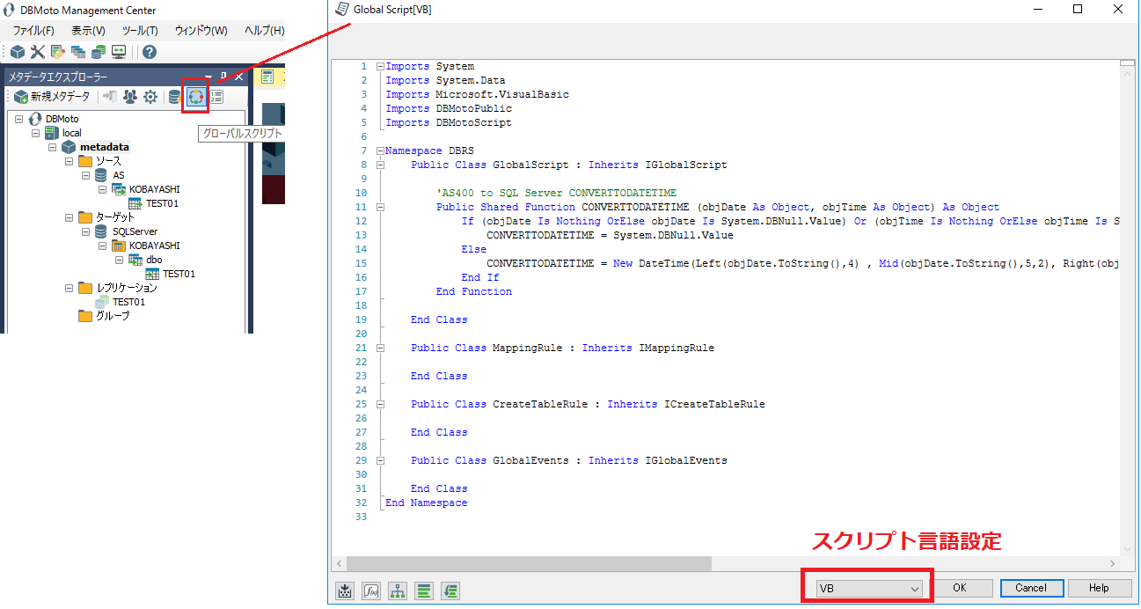Collapse the metadata tree node
The image size is (1141, 609).
click(x=53, y=147)
